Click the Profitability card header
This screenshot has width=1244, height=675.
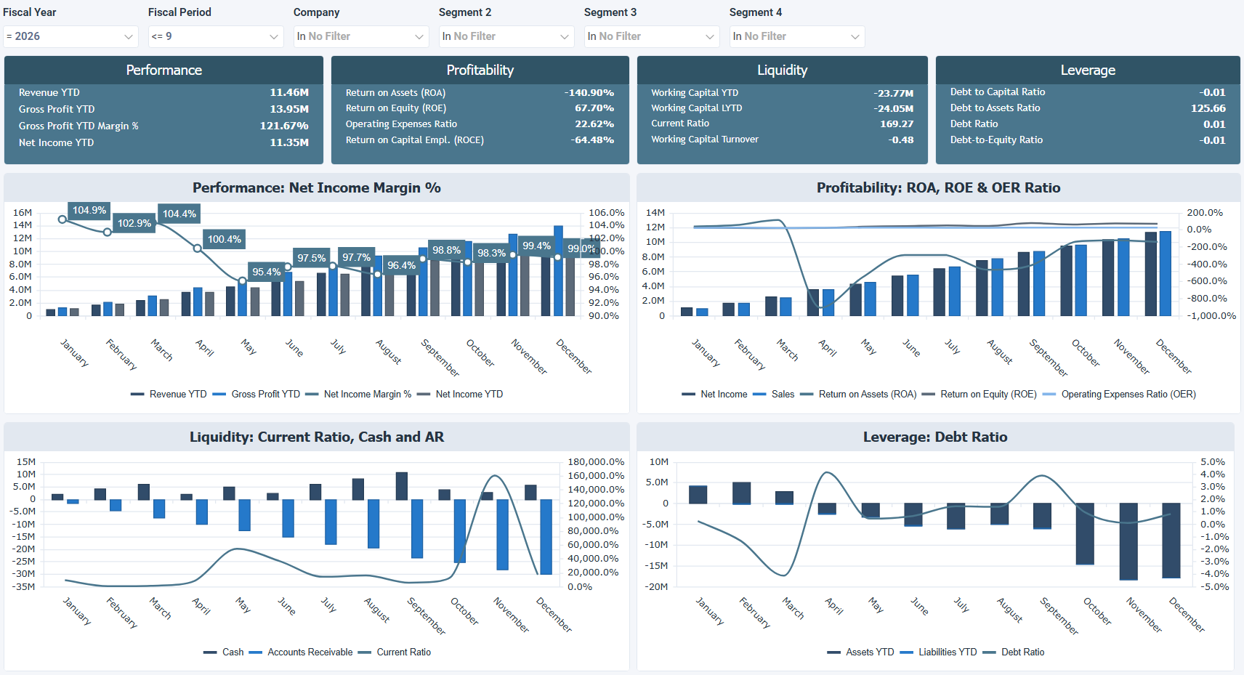(480, 70)
